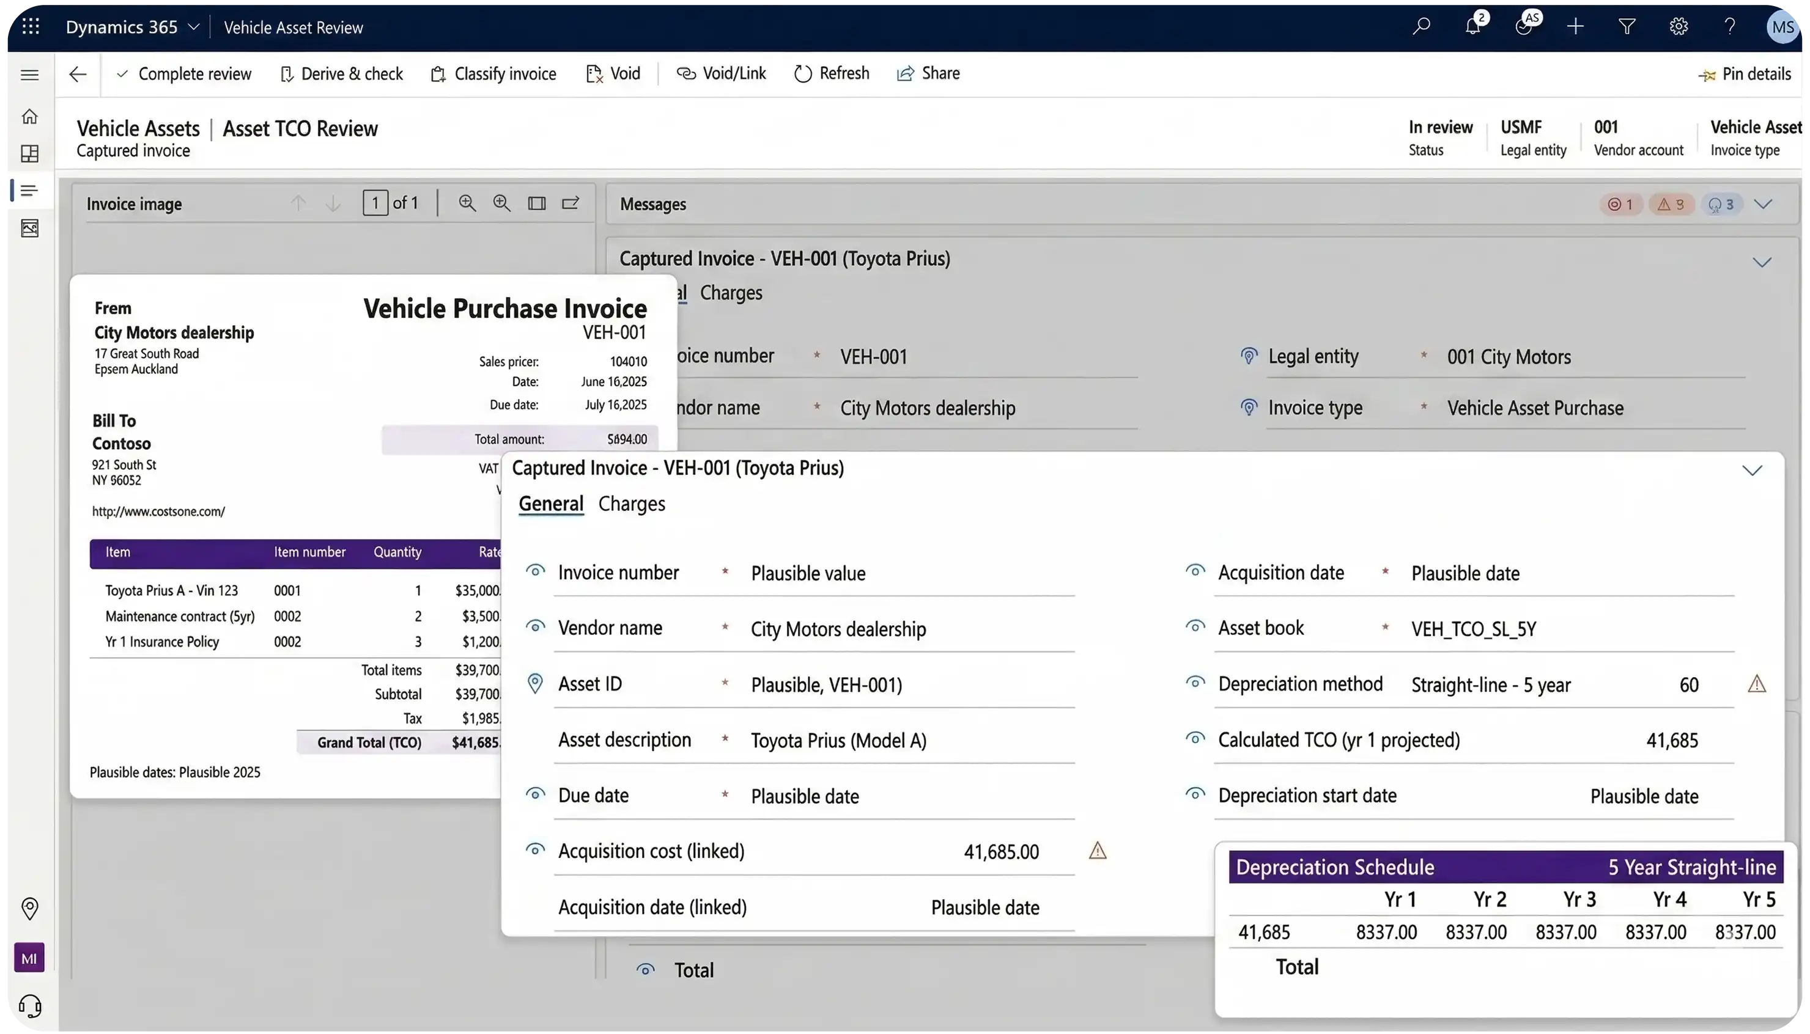Click the search magnifier in top bar
Viewport: 1810px width, 1034px height.
point(1422,27)
